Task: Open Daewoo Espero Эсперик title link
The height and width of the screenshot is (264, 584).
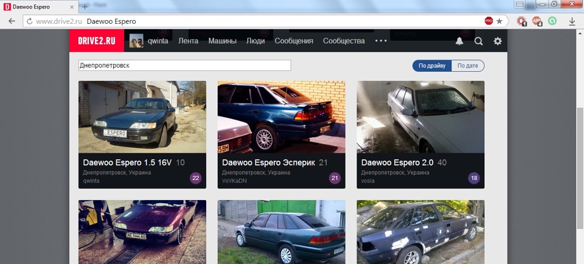Action: point(268,163)
